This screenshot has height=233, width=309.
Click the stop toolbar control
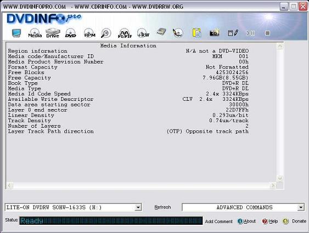click(267, 33)
